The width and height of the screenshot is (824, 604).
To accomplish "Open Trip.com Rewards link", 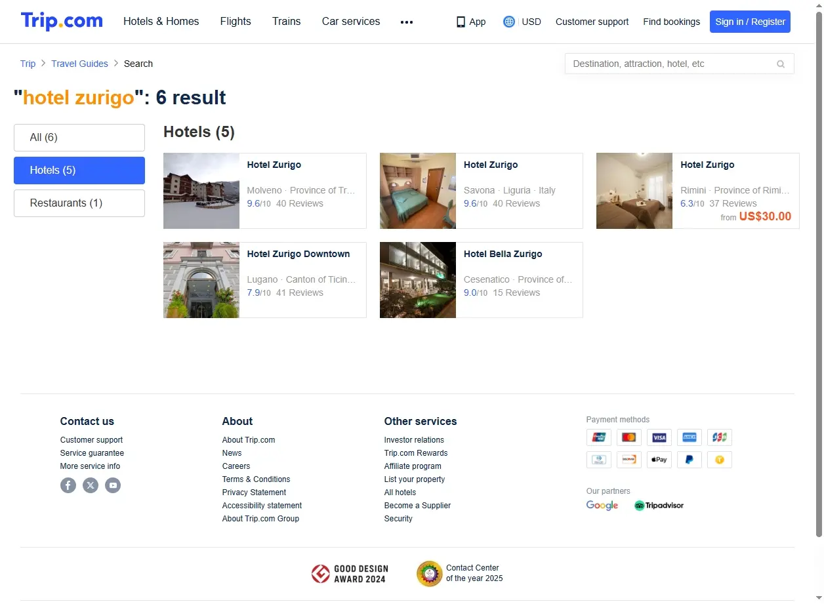I will coord(416,453).
